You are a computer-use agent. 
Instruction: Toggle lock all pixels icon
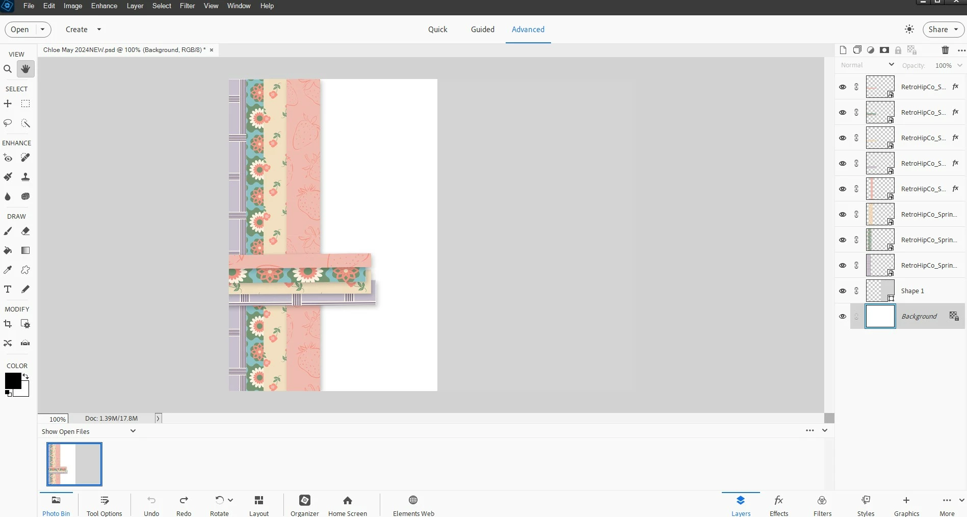[898, 50]
